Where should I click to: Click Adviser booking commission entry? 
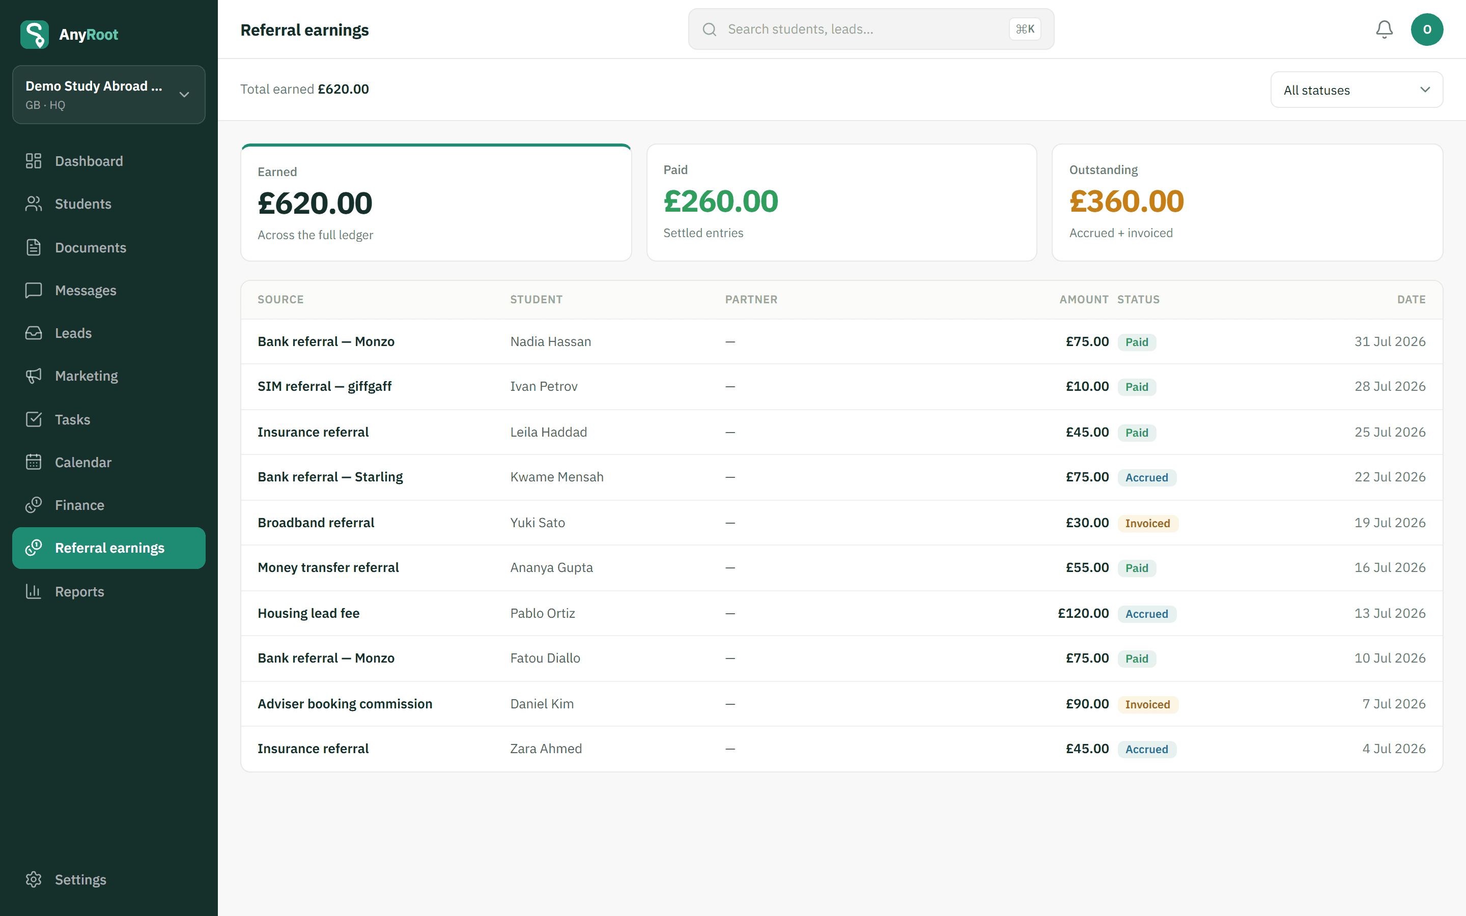point(345,704)
